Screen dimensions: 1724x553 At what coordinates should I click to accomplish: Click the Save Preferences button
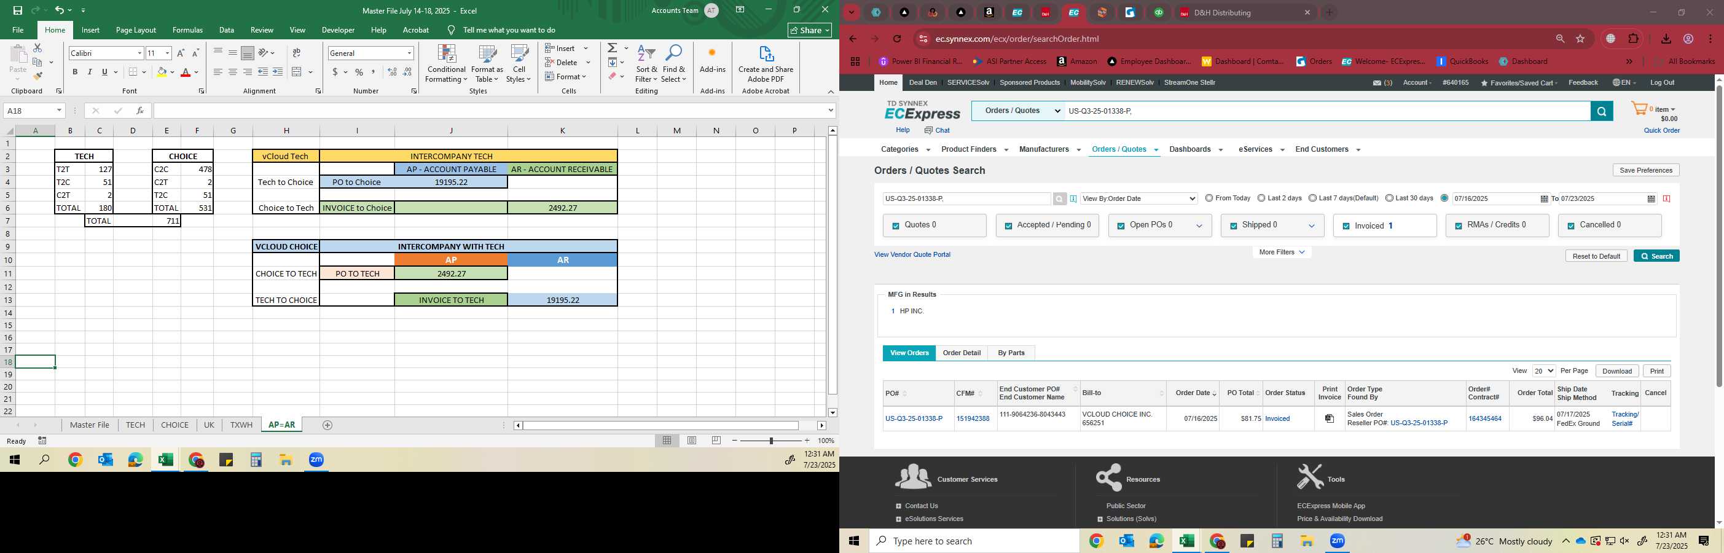point(1646,170)
